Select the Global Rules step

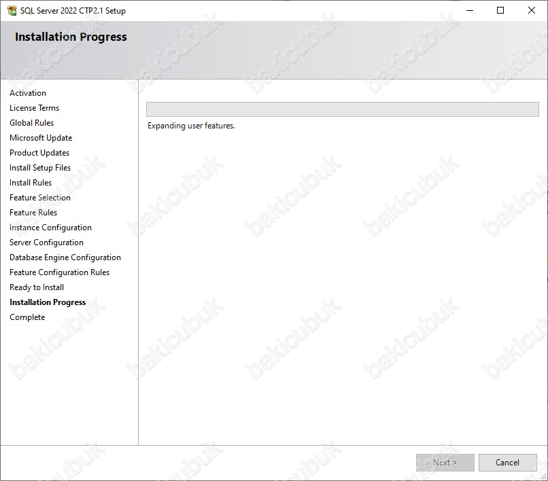click(x=32, y=123)
